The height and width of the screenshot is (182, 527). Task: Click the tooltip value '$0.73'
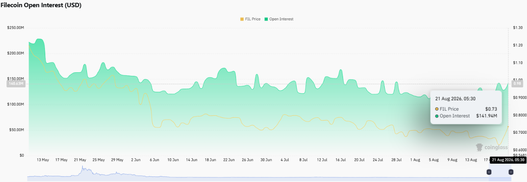click(x=491, y=109)
